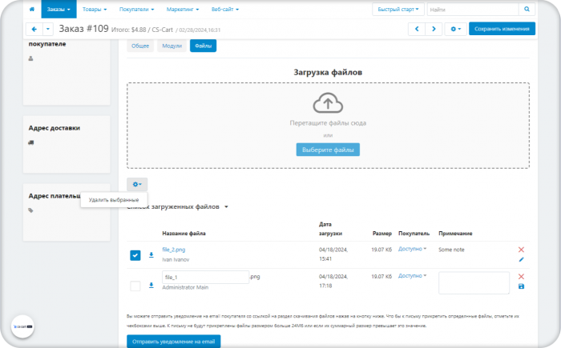Click the file_1 name input field
561x348 pixels.
(205, 278)
